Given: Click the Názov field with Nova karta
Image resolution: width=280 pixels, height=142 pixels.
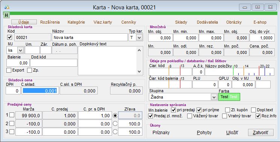Looking at the screenshot, I should point(90,37).
